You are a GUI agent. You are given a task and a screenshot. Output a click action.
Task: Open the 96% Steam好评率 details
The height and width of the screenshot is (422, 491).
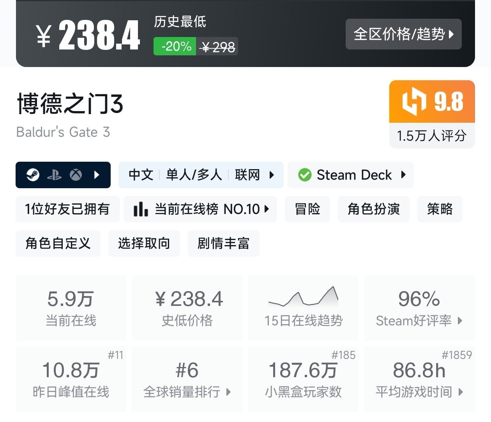tap(419, 308)
